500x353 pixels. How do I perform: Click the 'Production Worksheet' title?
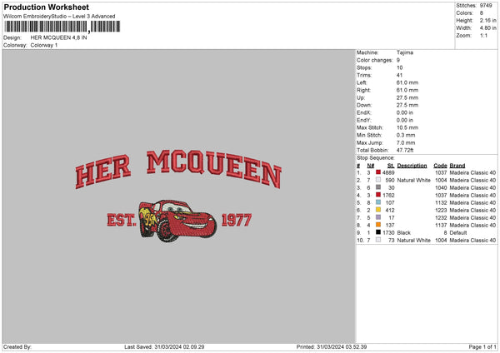[x=46, y=7]
